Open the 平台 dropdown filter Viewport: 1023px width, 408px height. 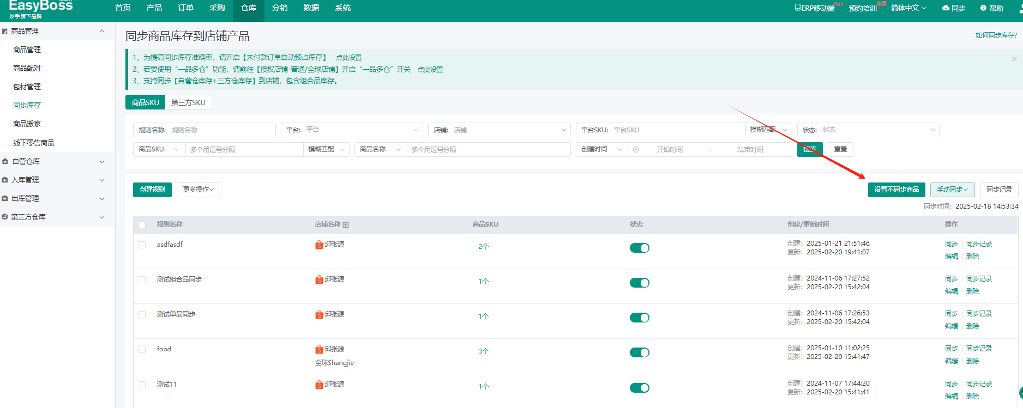[x=352, y=130]
